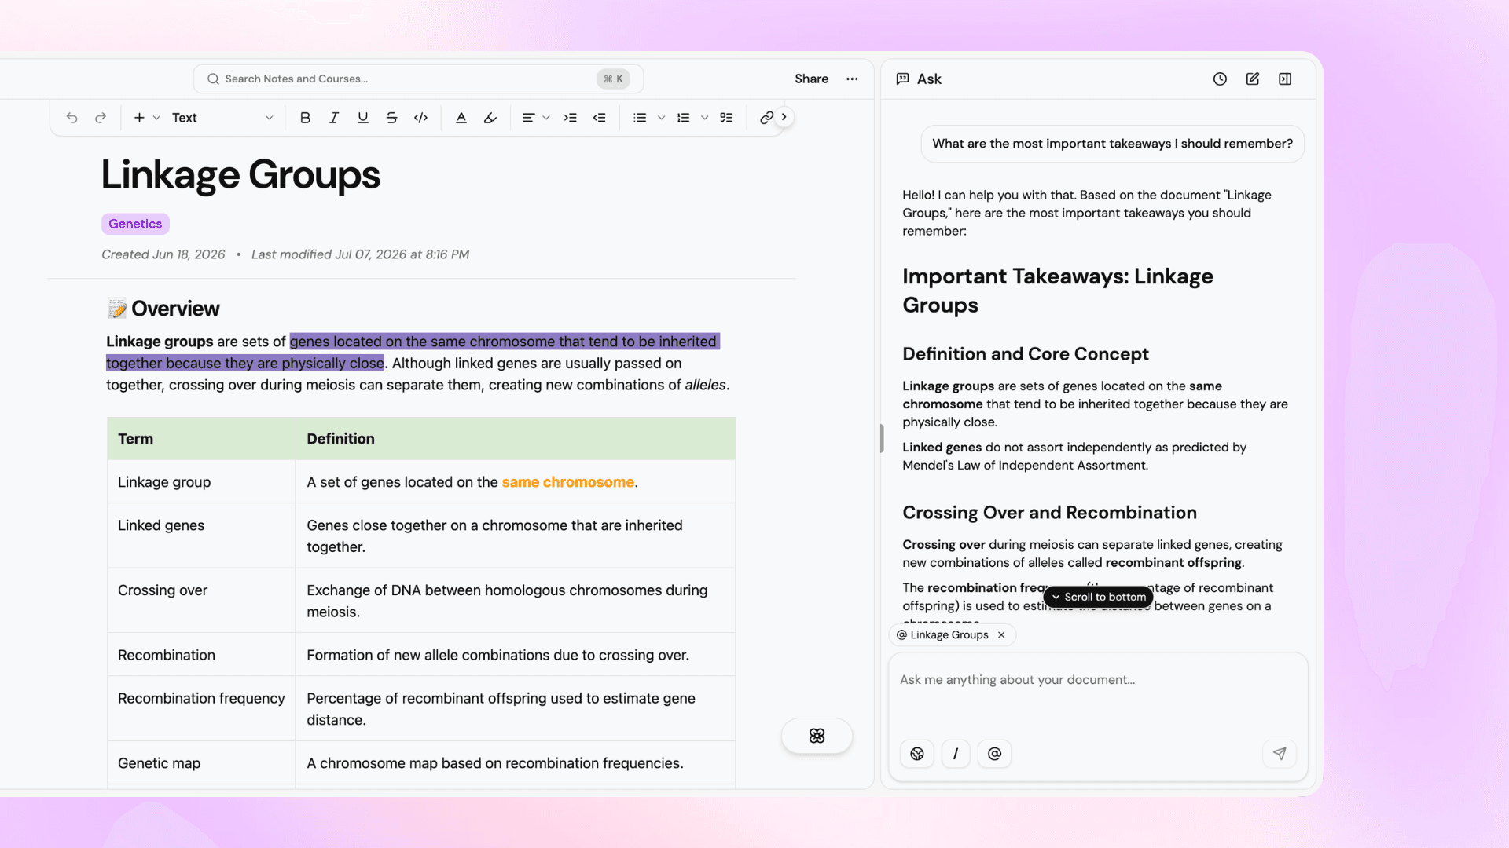Insert a numbered list

684,118
